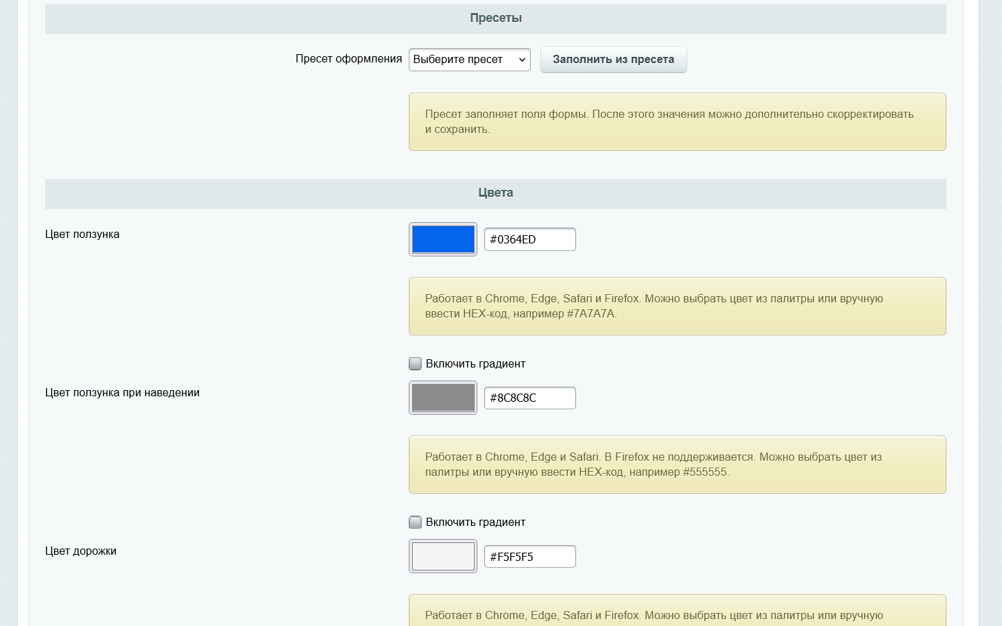Image resolution: width=1002 pixels, height=626 pixels.
Task: Click the hint mentioning example #7A7A7A
Action: (677, 306)
